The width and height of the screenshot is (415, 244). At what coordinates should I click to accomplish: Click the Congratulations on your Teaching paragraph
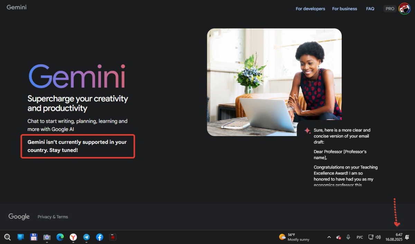[346, 176]
